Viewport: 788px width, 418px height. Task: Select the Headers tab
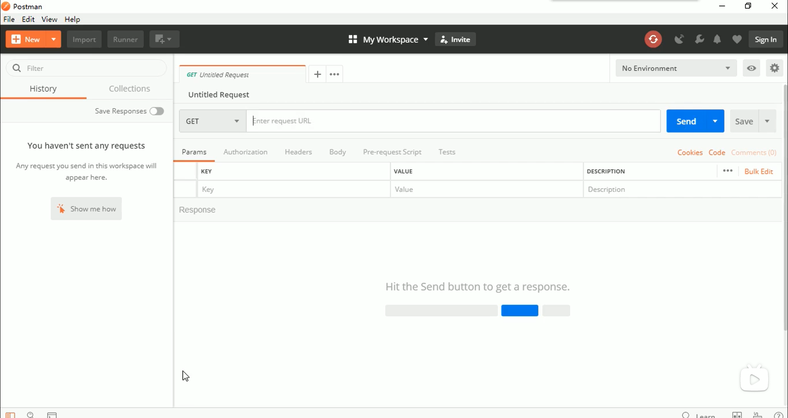(298, 152)
